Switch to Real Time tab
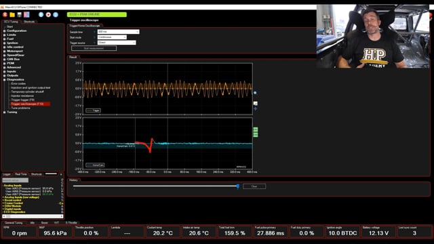Viewport: 434px width, 244px height. (x=21, y=174)
